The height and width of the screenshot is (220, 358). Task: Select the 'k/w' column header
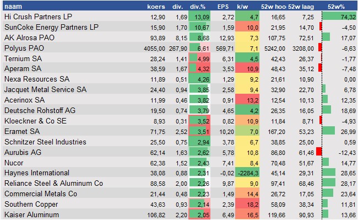click(242, 7)
